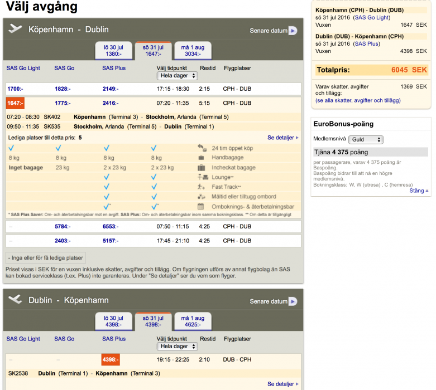Click the Senare datum arrow for outbound flight
The image size is (436, 390).
[x=293, y=31]
